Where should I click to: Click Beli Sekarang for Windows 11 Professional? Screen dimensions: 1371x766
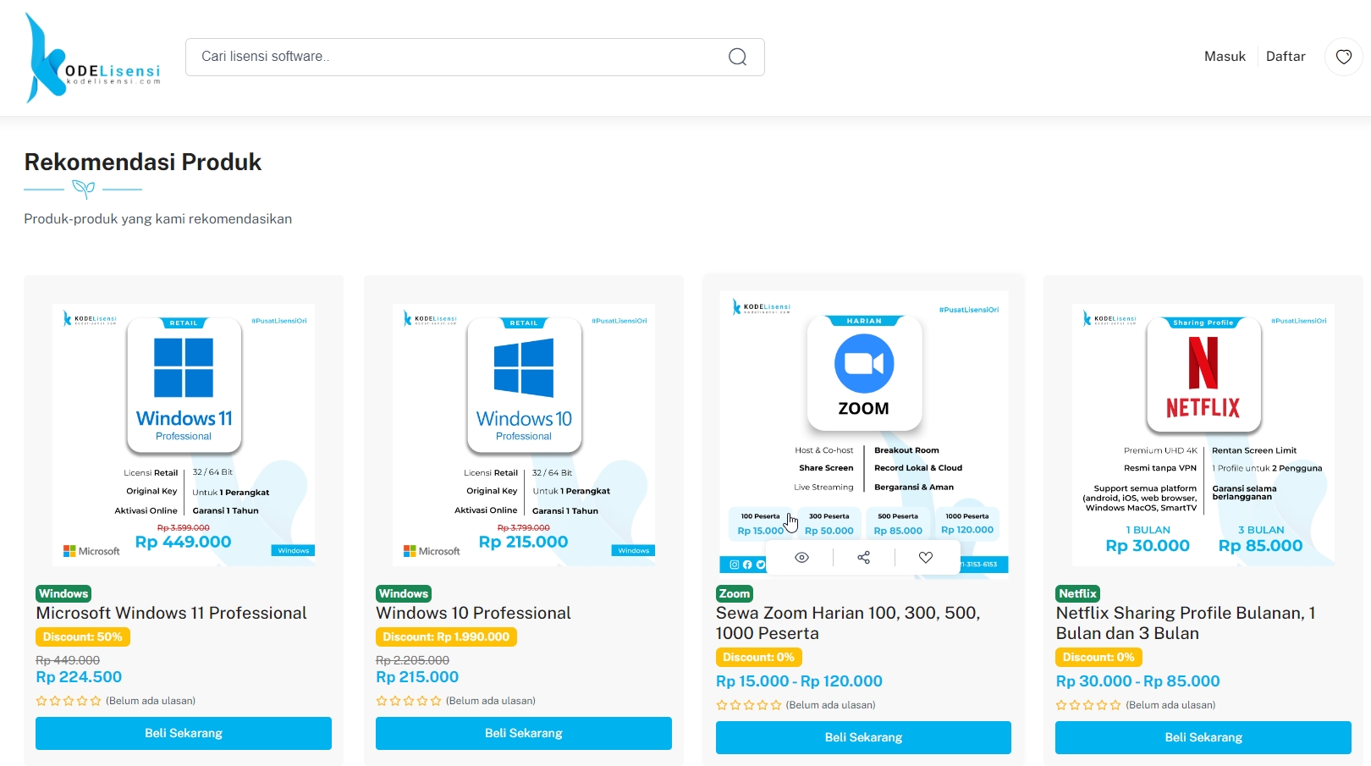point(184,733)
